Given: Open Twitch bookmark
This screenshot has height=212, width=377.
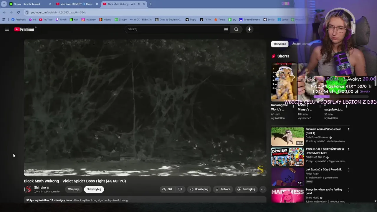Looking at the screenshot, I should (61, 20).
